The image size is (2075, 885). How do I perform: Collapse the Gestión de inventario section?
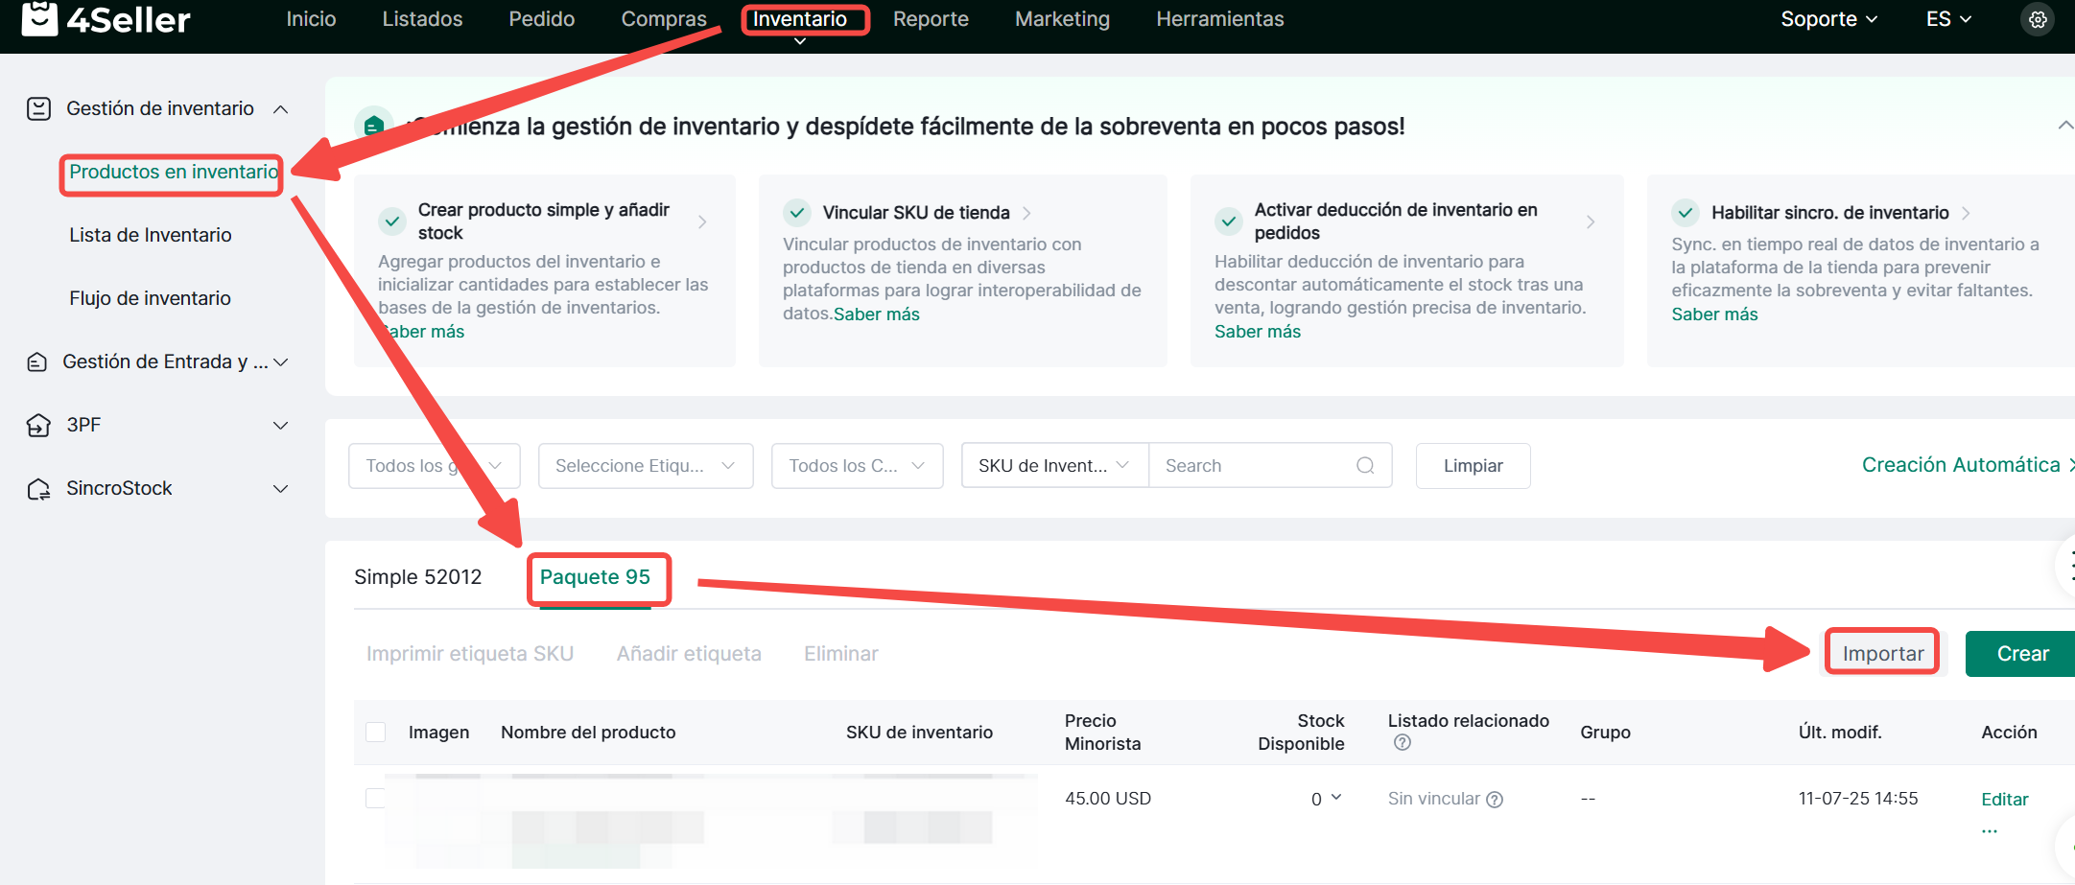click(281, 109)
